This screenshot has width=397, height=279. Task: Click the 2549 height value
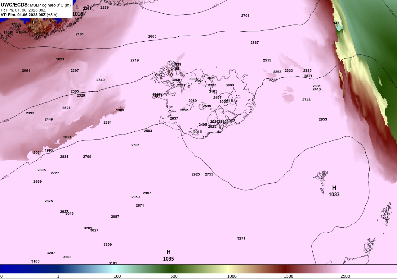pos(100,80)
